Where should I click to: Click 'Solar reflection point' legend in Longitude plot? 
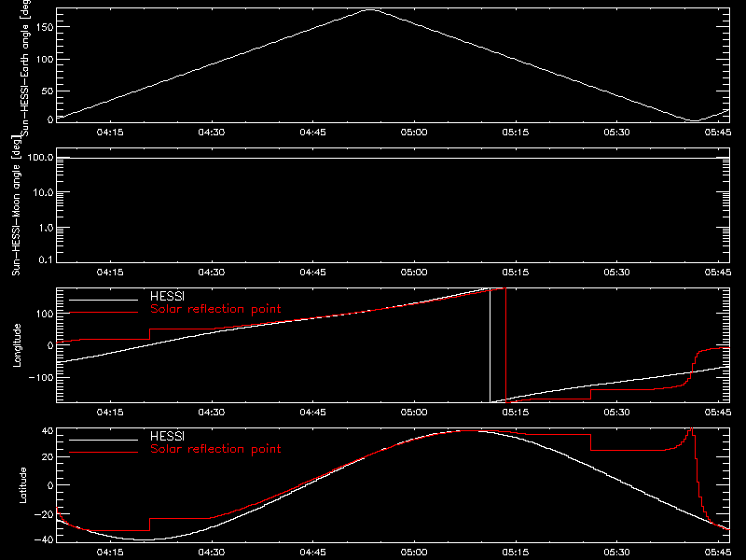click(x=215, y=309)
